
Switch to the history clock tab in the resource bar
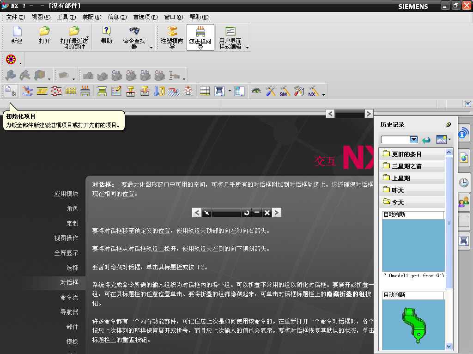tap(464, 182)
